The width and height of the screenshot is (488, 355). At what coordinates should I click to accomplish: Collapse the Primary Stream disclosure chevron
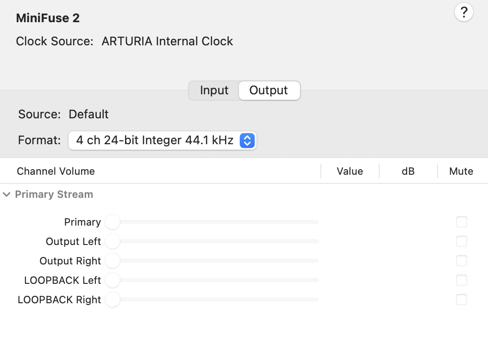6,195
